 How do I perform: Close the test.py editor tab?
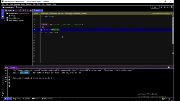point(41,10)
